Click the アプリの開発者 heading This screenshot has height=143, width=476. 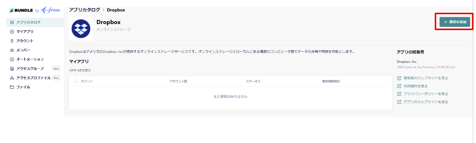(x=410, y=52)
